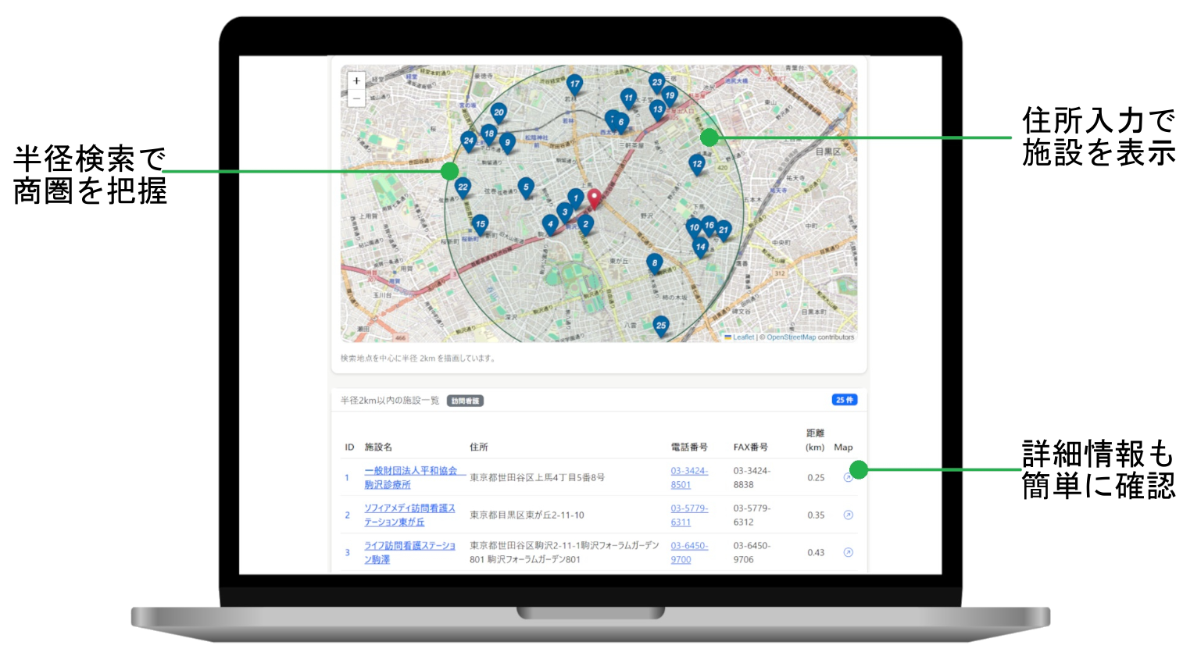
Task: Click map marker number 5
Action: [x=526, y=187]
